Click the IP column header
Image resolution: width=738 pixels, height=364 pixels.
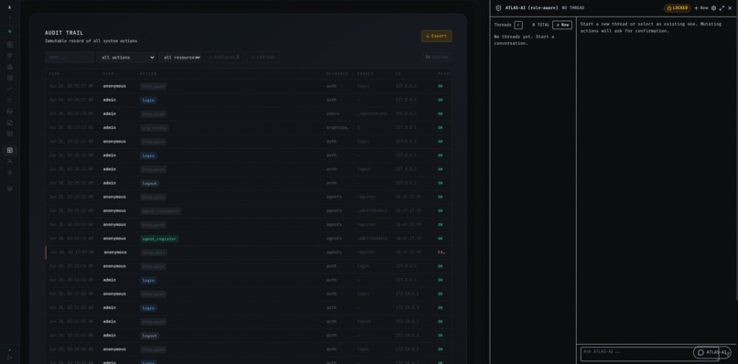[398, 74]
